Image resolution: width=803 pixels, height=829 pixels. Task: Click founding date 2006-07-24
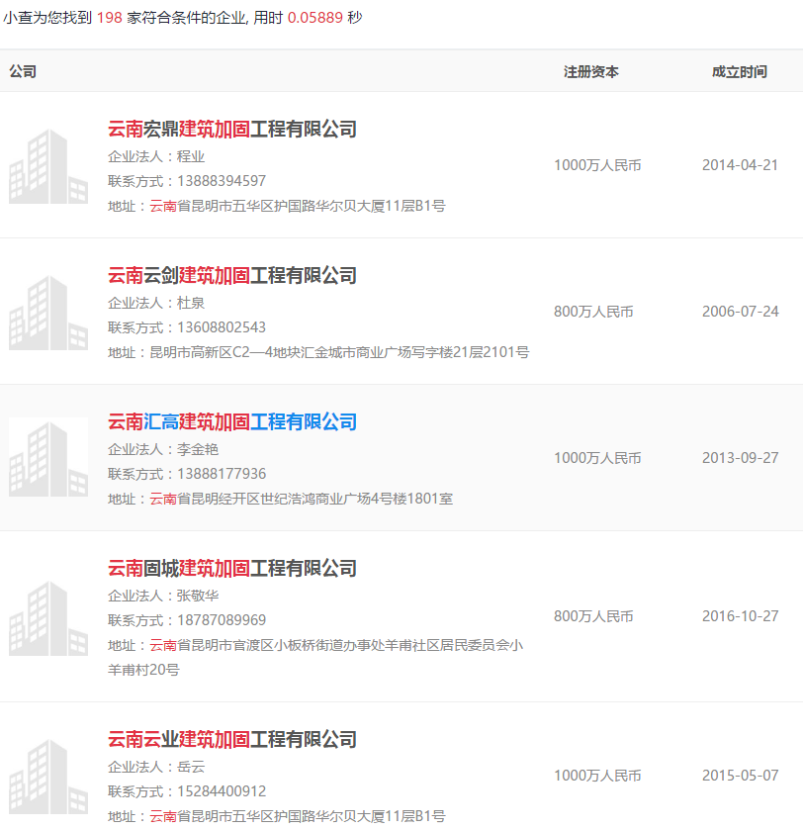740,312
